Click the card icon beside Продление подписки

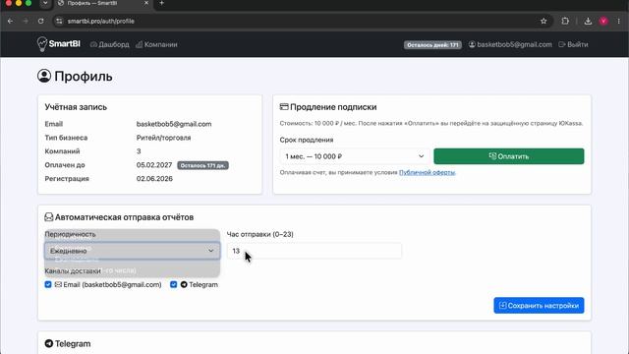point(284,107)
